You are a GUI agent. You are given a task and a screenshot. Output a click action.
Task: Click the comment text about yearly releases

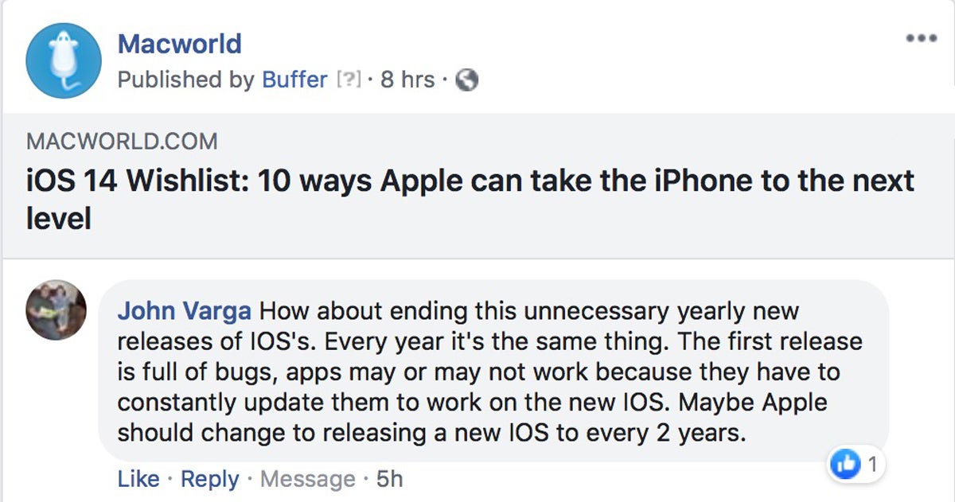coord(490,372)
